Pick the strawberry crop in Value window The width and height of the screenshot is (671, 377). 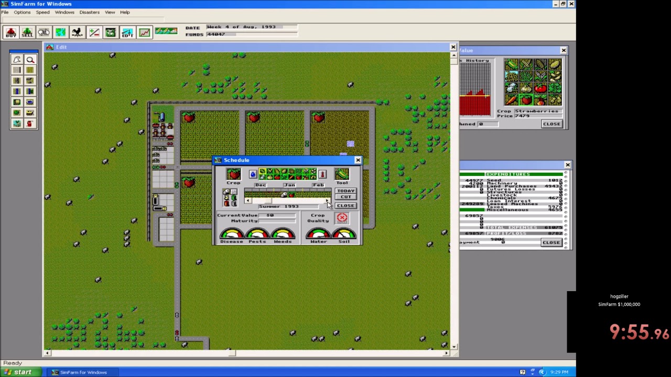coord(526,100)
